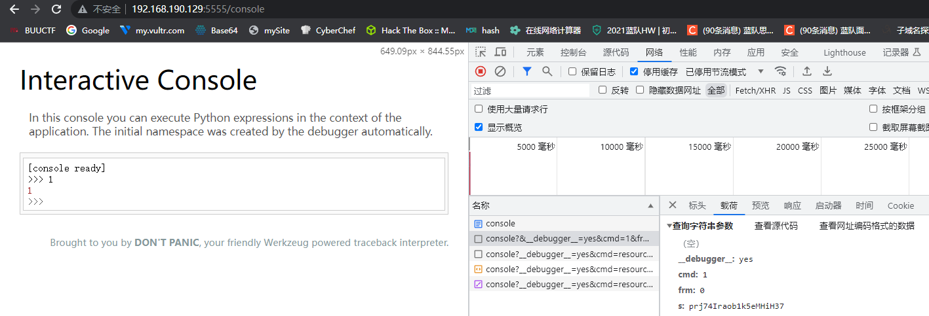This screenshot has width=929, height=316.
Task: Stop recording network log
Action: tap(481, 71)
